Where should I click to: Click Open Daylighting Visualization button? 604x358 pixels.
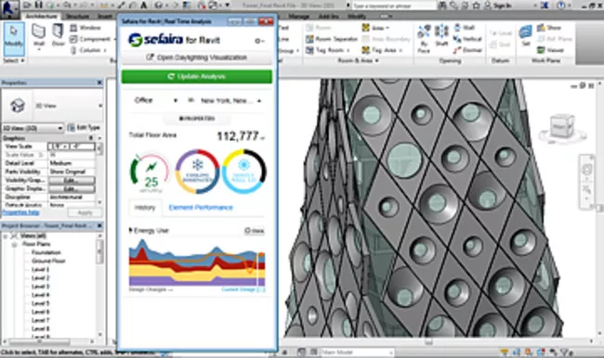point(196,58)
